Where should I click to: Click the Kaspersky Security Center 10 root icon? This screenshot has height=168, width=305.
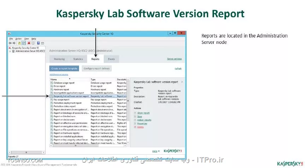pos(10,48)
